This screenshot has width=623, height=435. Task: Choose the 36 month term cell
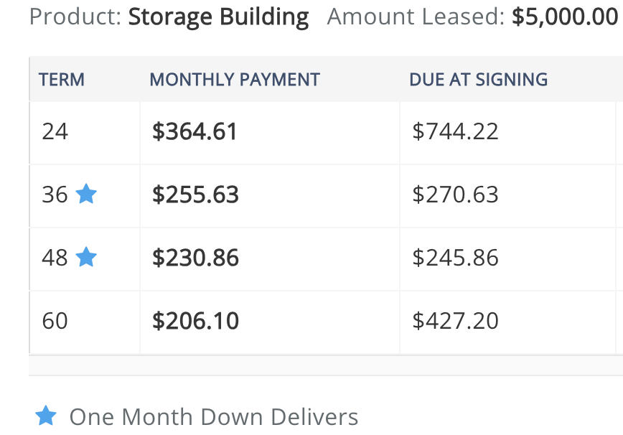tap(85, 195)
